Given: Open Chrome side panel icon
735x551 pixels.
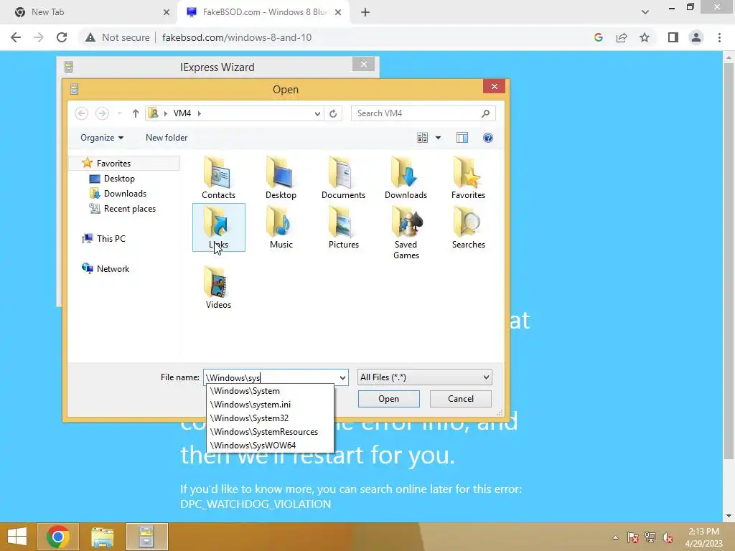Looking at the screenshot, I should 673,37.
